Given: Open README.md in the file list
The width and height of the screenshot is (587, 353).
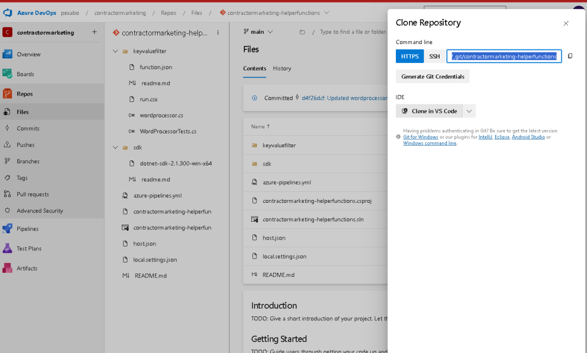Looking at the screenshot, I should [x=278, y=275].
